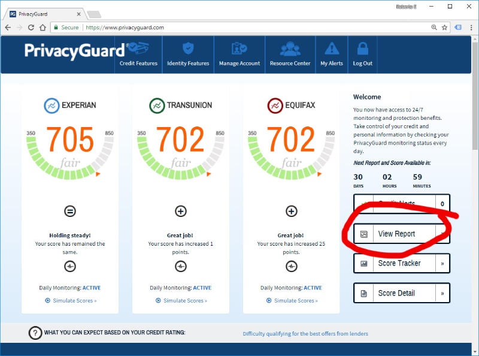Click the plus icon under TransUnion score
The width and height of the screenshot is (479, 356).
coord(181,211)
